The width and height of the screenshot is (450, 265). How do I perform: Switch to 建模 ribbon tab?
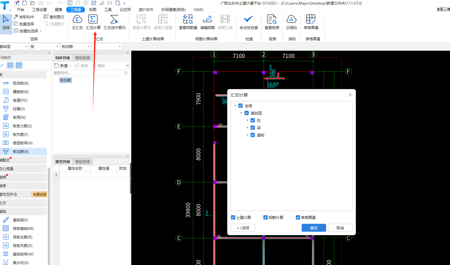[x=58, y=9]
